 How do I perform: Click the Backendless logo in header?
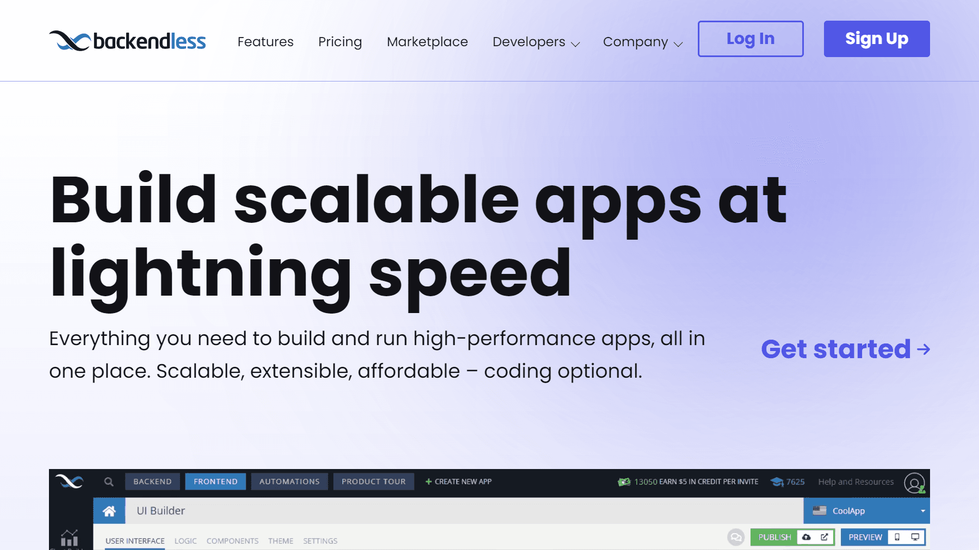point(127,41)
